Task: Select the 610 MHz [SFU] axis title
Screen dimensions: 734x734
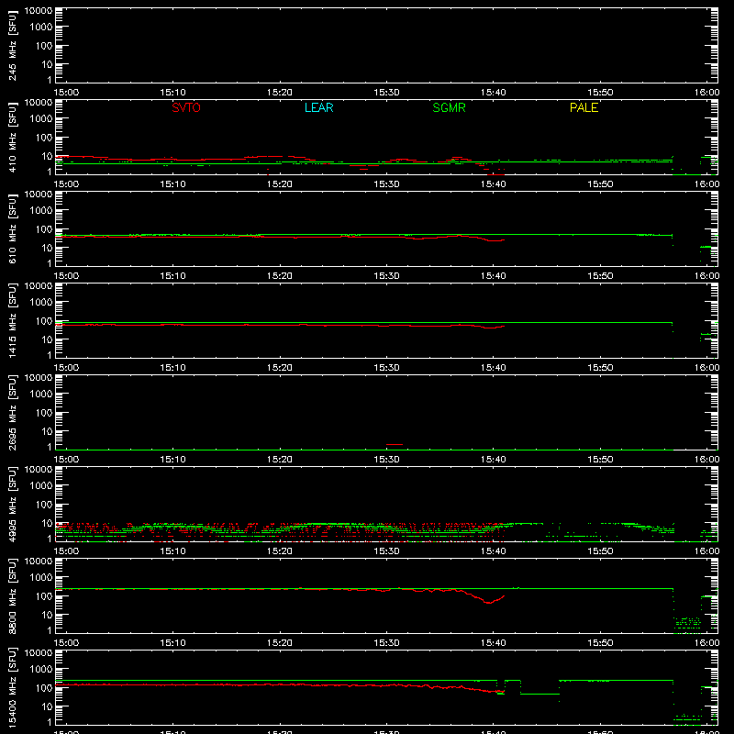Action: tap(12, 228)
